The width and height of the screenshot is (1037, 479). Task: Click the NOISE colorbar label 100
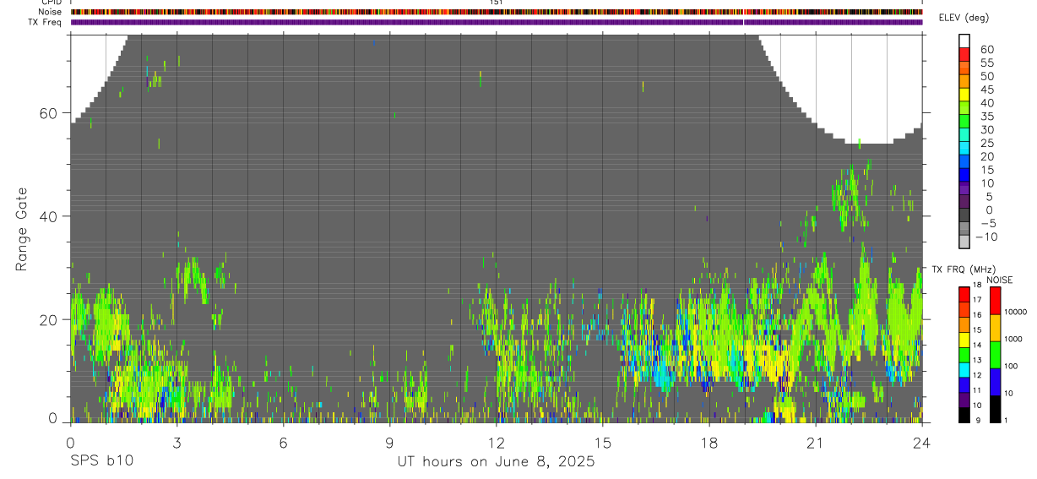(x=1011, y=366)
